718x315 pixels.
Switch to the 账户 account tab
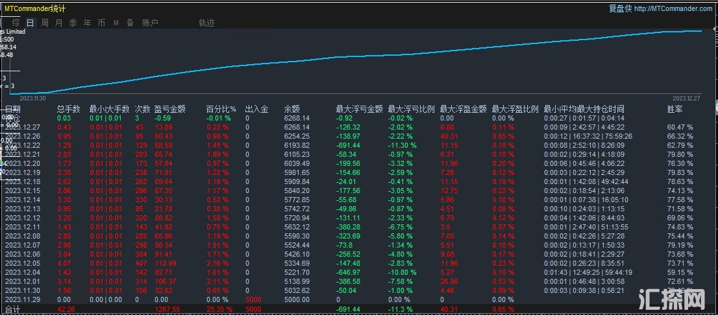pyautogui.click(x=150, y=23)
